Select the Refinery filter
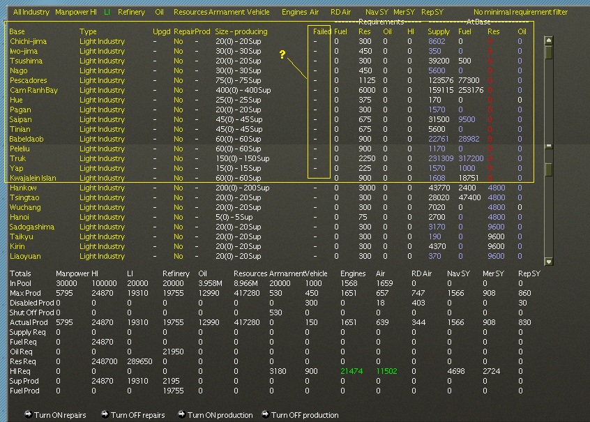This screenshot has height=422, width=590. (x=131, y=12)
